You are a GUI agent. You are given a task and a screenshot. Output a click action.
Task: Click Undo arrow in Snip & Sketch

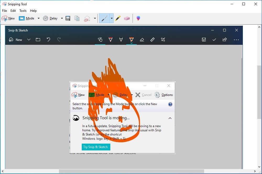click(x=48, y=40)
